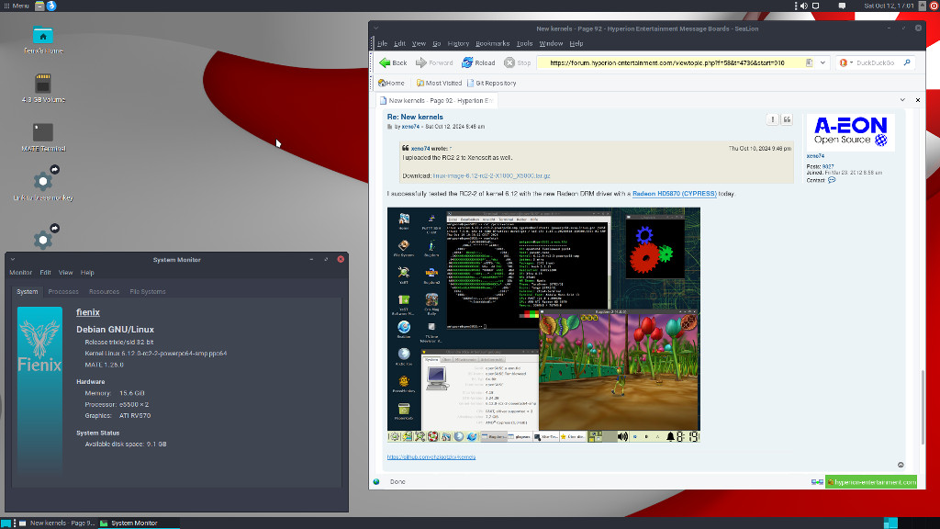Select the 'New kernels - Page 92' tab
This screenshot has height=529, width=940.
click(x=435, y=100)
